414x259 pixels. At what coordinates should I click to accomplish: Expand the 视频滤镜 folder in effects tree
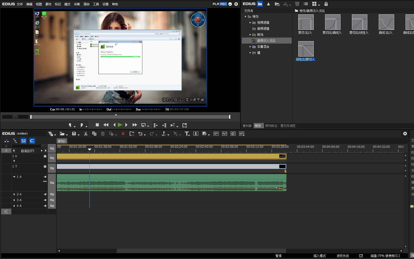coord(250,23)
